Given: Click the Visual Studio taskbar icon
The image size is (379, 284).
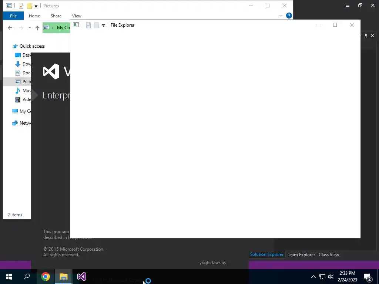Looking at the screenshot, I should (82, 277).
